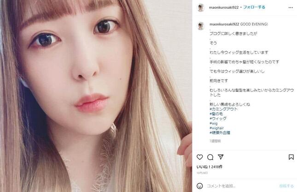This screenshot has height=192, width=297.
Task: Open caption avatar next to GOOD EVENING
Action: (x=201, y=26)
